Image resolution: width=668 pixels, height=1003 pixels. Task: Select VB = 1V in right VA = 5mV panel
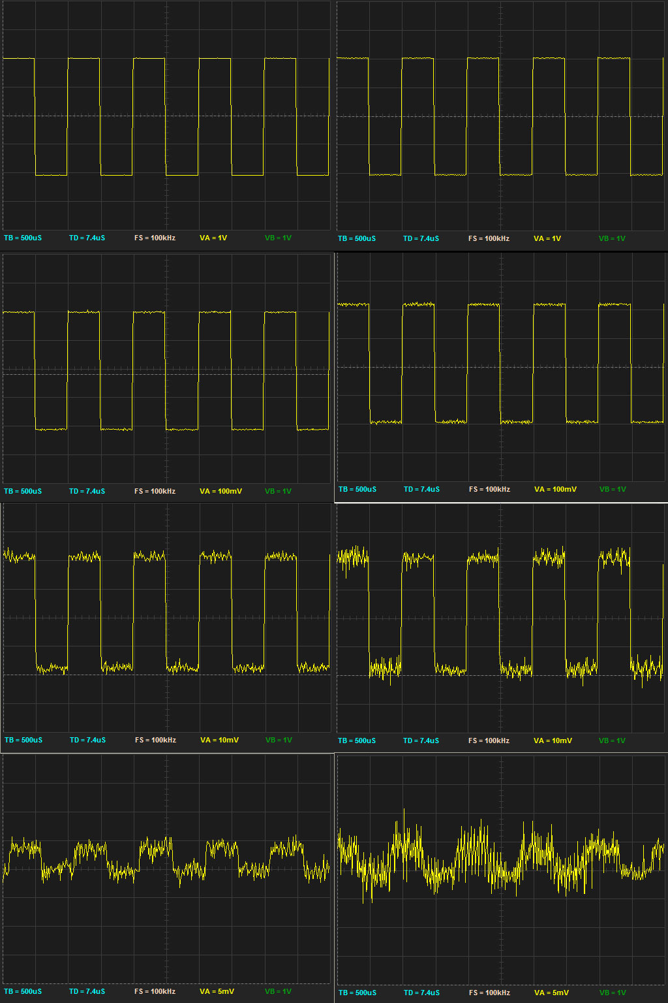click(x=613, y=993)
